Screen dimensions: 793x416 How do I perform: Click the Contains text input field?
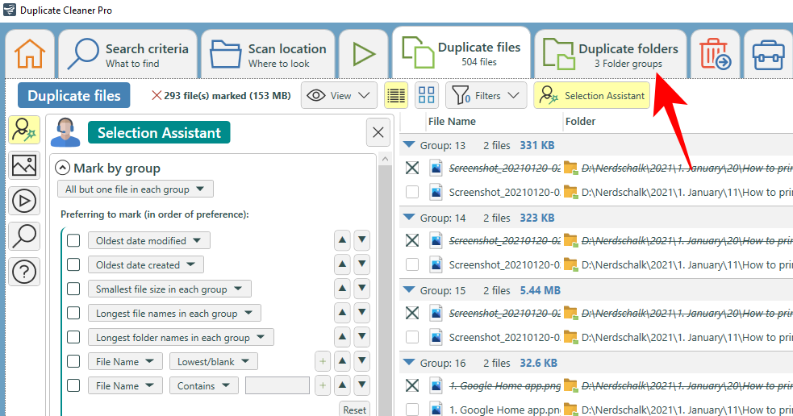pos(277,385)
